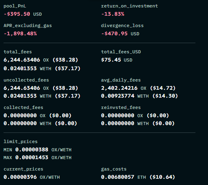This screenshot has width=208, height=185.
Task: Click the limit_prices MIN value 0.00000388
Action: pyautogui.click(x=32, y=150)
